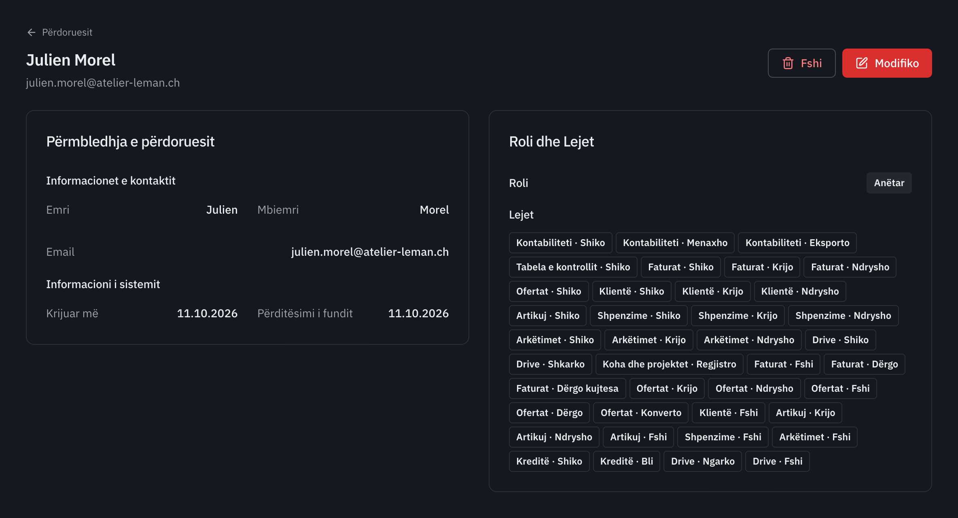Click the Faturat · Krijo permission tag

point(762,267)
